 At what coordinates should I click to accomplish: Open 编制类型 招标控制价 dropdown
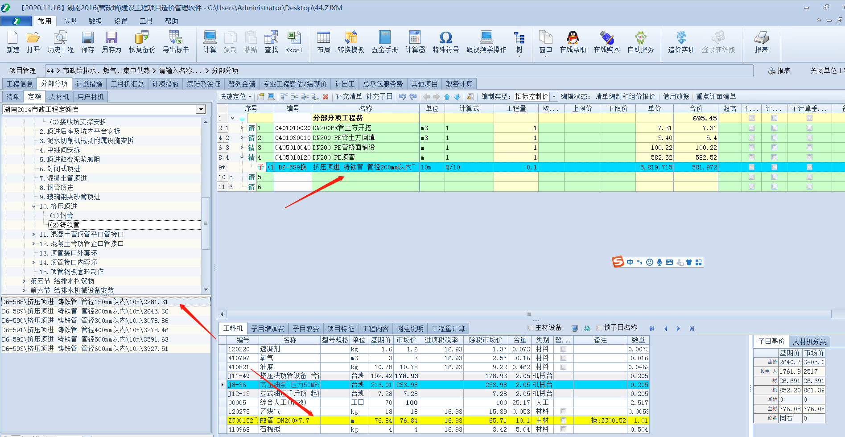(554, 97)
